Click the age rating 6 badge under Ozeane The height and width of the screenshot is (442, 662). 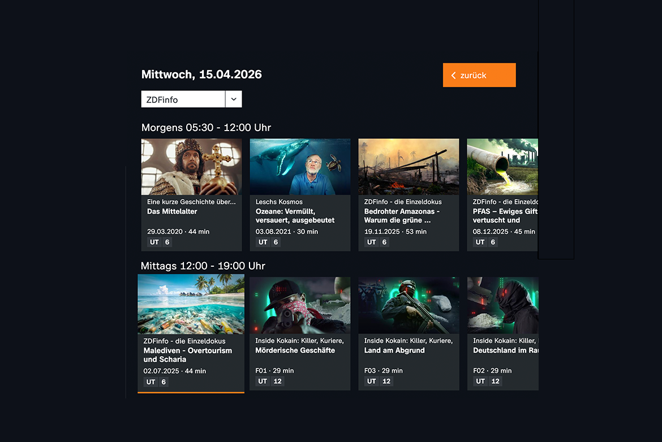click(x=276, y=242)
